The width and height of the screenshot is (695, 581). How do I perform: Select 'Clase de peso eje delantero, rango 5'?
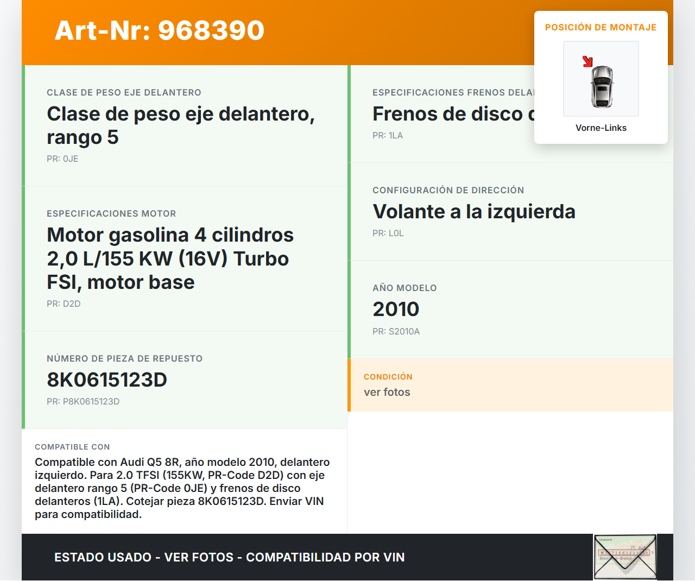pyautogui.click(x=181, y=125)
